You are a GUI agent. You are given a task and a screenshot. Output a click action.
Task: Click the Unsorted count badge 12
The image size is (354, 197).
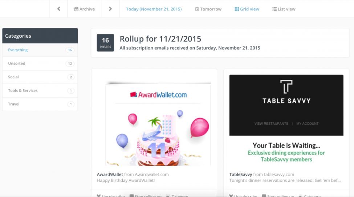(70, 63)
